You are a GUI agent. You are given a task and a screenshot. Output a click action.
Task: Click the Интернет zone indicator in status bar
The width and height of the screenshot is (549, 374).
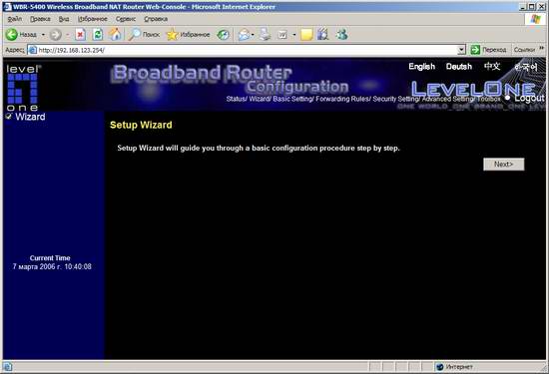pos(454,367)
